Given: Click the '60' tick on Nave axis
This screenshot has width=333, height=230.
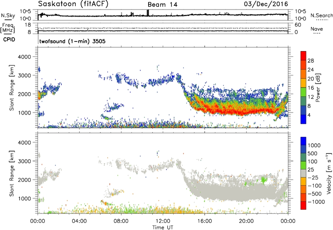Looking at the screenshot, I should pos(298,25).
